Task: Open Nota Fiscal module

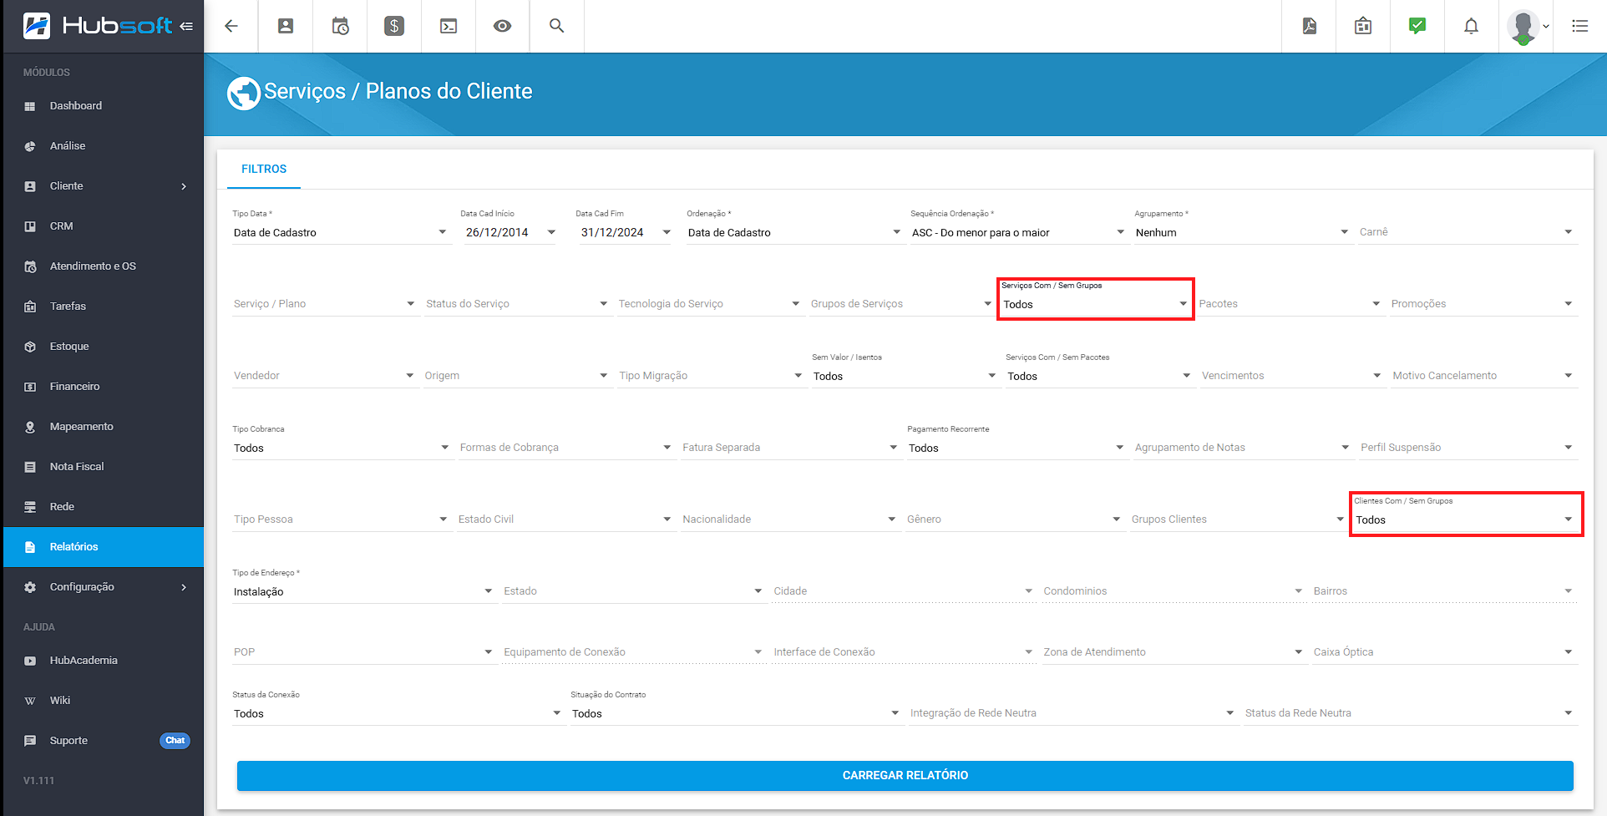Action: tap(104, 467)
